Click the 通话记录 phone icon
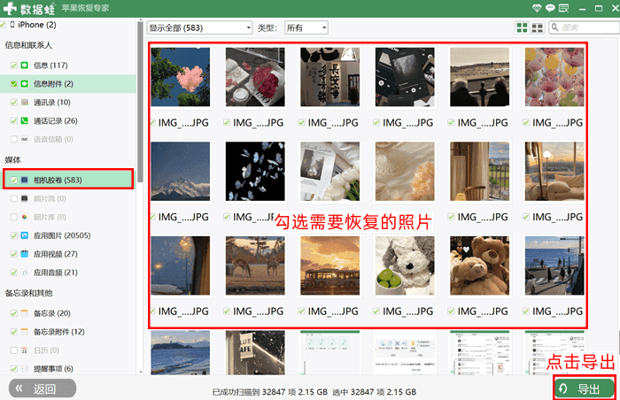 click(x=25, y=120)
